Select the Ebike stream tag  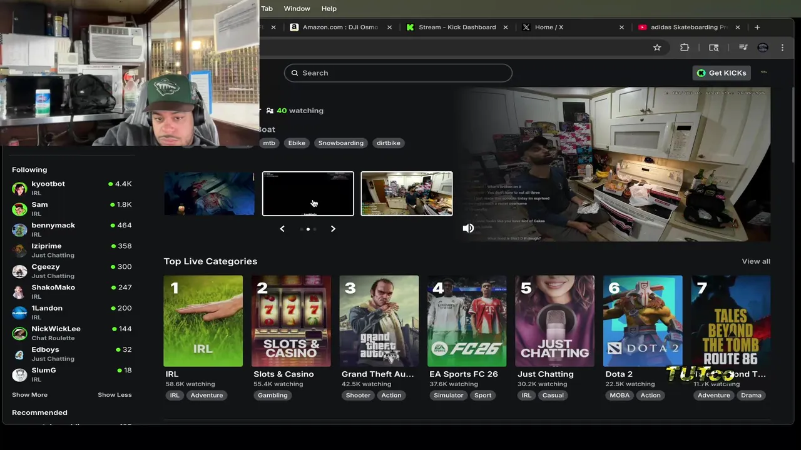(x=297, y=142)
